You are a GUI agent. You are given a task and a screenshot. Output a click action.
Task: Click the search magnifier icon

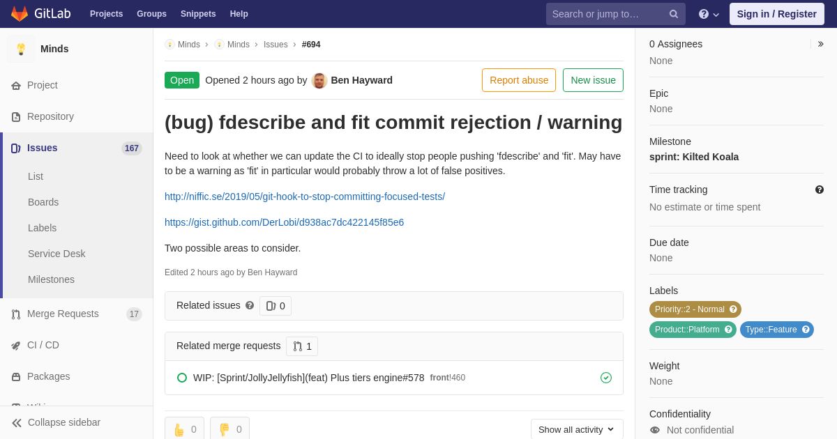pos(674,14)
